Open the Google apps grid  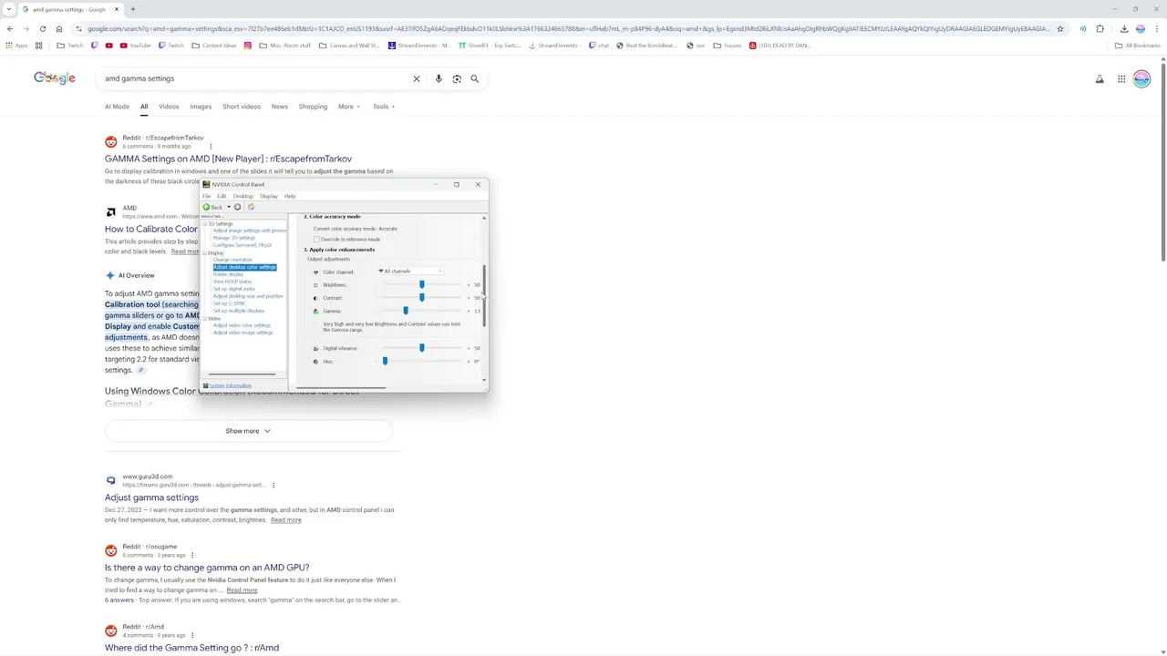point(1121,79)
